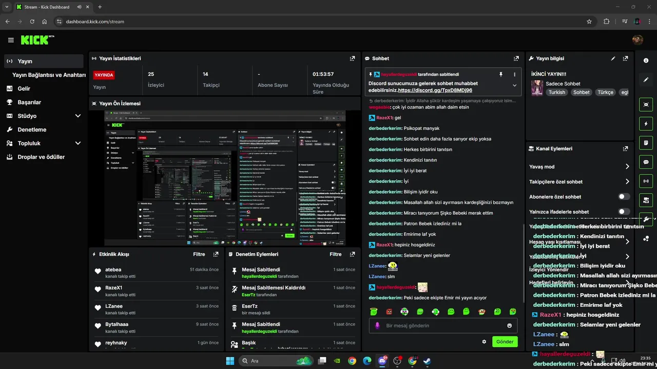The image size is (657, 369).
Task: Click chat username hayallerdeguzeldi in the pinned header
Action: tap(399, 74)
